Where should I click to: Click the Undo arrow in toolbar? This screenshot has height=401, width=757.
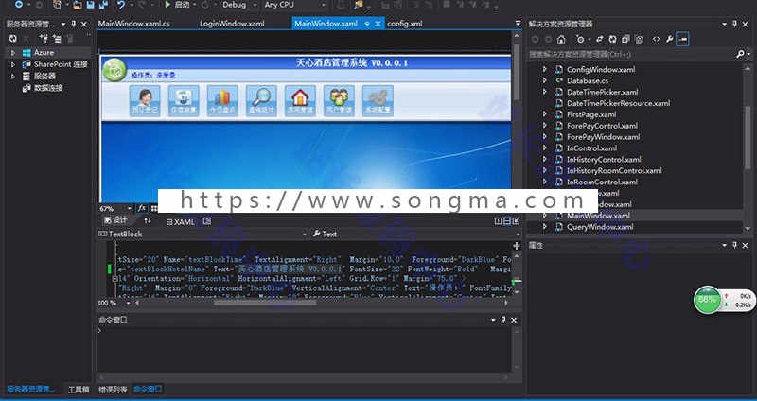coord(121,5)
